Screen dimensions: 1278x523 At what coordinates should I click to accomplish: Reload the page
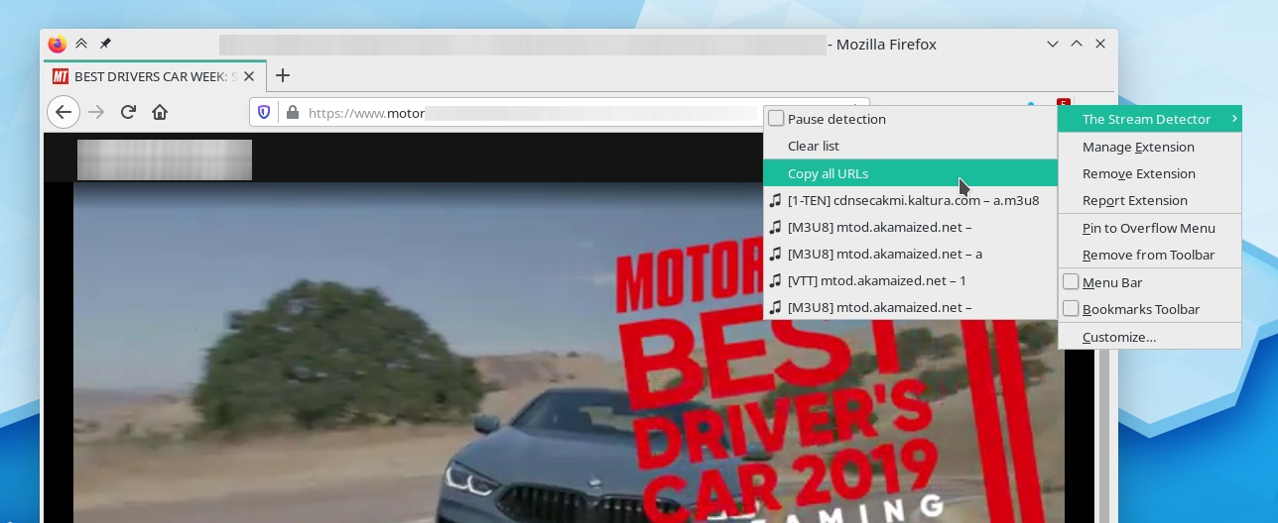[x=128, y=112]
